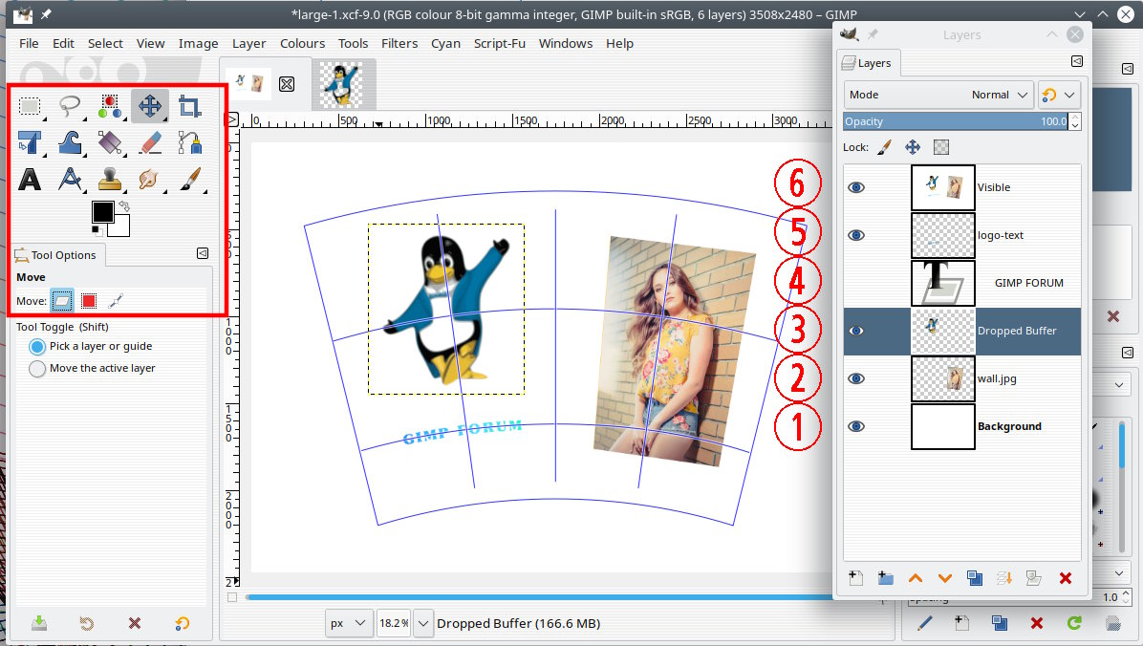Delete layer using red X in Layers
Image resolution: width=1143 pixels, height=646 pixels.
[1066, 578]
